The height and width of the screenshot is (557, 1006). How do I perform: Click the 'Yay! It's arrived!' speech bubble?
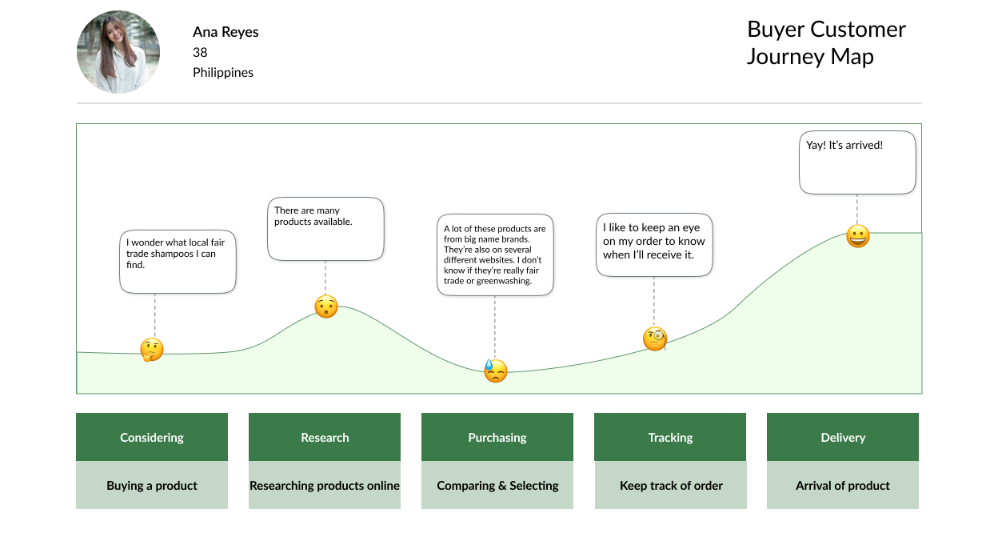(857, 162)
